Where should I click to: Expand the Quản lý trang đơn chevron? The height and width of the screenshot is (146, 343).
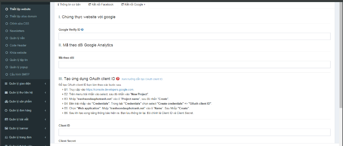click(x=45, y=137)
